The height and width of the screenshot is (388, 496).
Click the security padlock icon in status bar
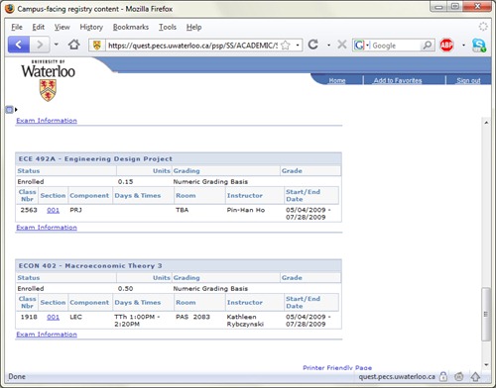pyautogui.click(x=443, y=376)
